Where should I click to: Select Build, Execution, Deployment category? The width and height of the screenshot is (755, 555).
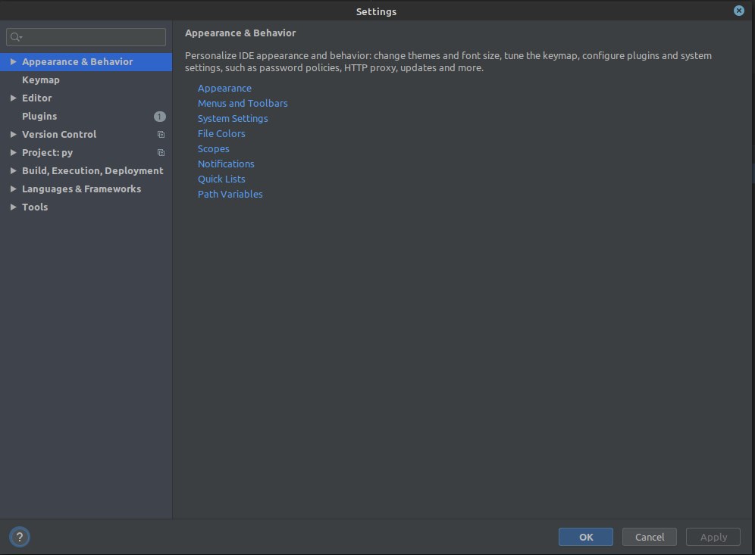pyautogui.click(x=86, y=170)
